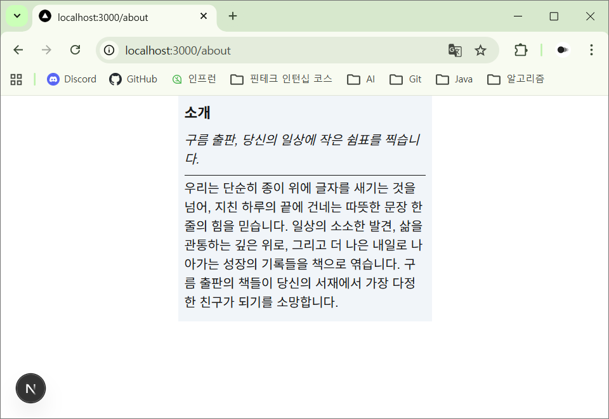Click the browser back arrow button

coord(18,50)
